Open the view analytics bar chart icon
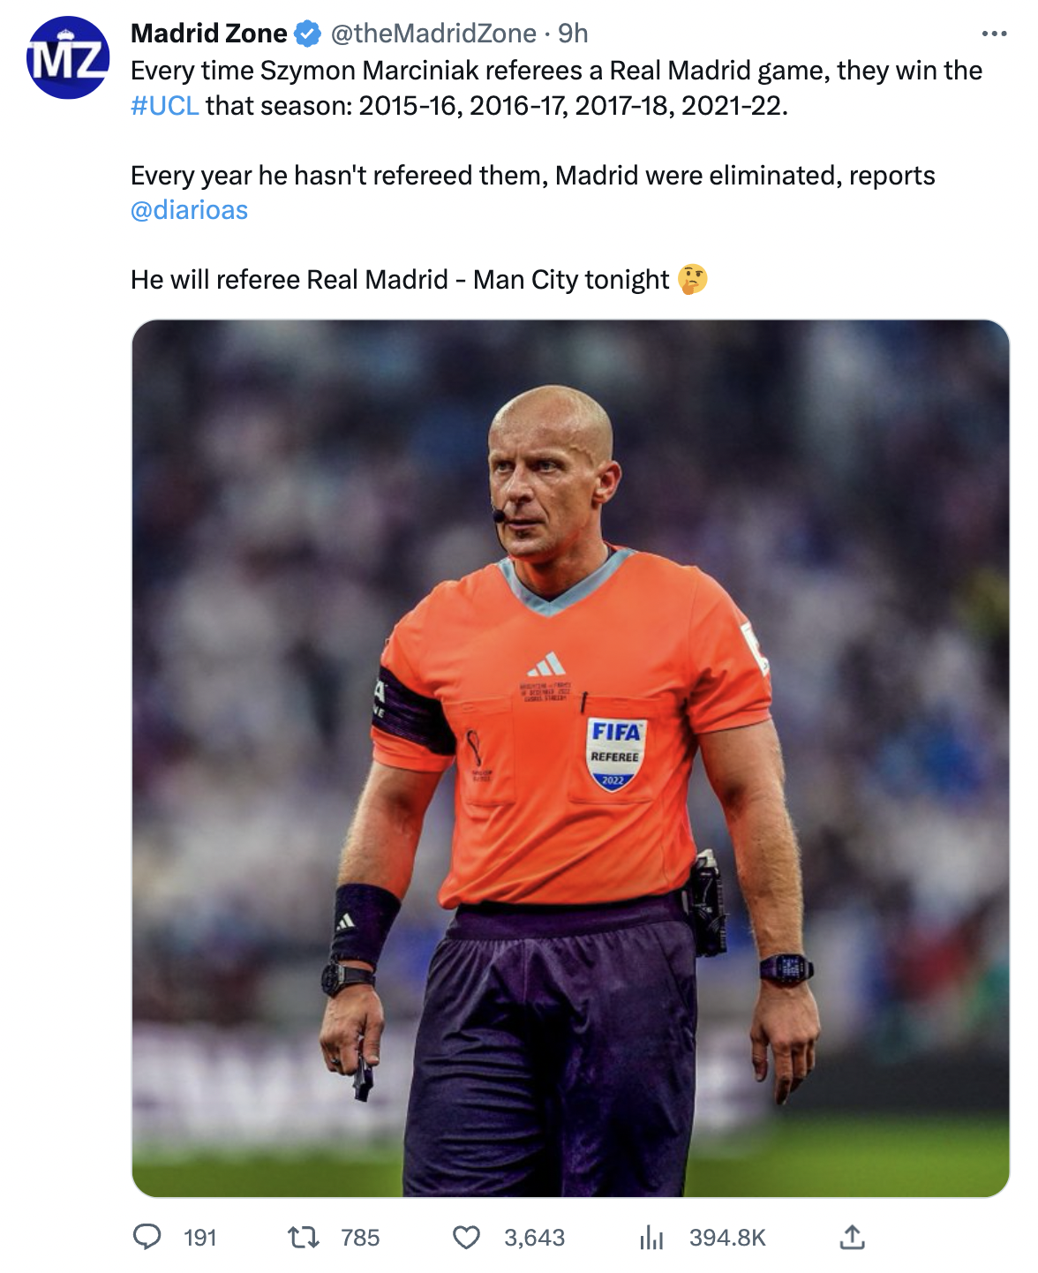Viewport: 1038px width, 1273px height. (x=651, y=1237)
